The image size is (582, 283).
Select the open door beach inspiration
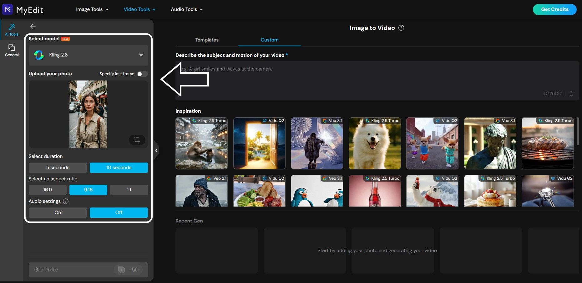pyautogui.click(x=259, y=143)
